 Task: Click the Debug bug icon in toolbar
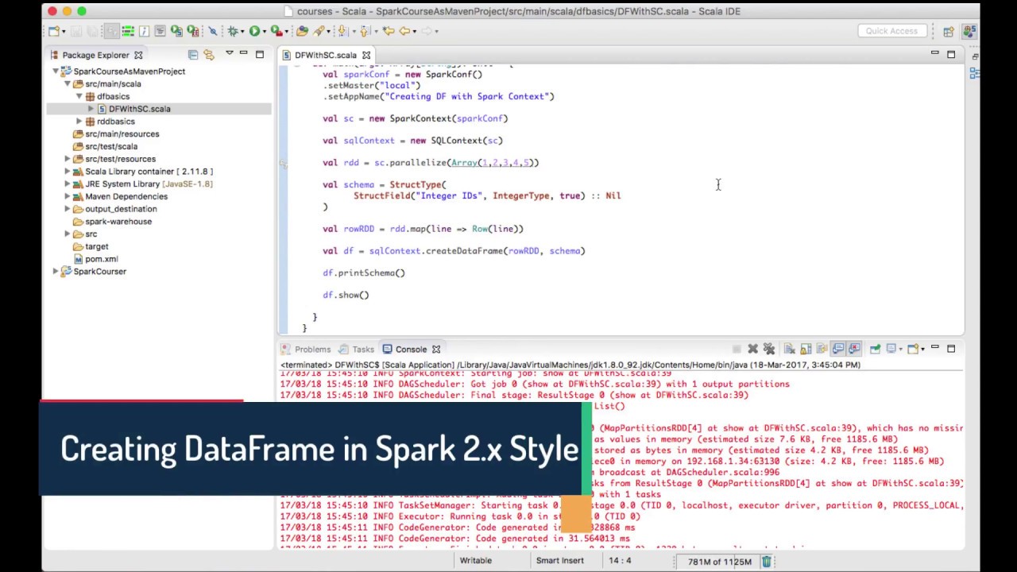click(232, 31)
